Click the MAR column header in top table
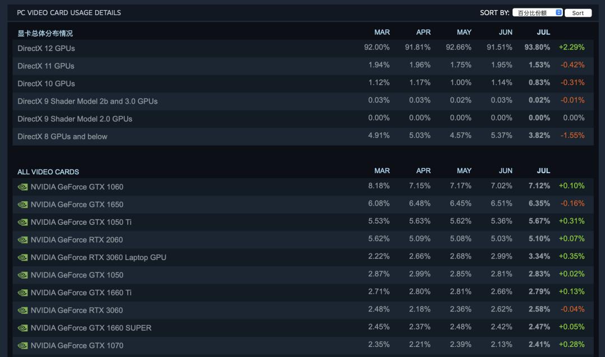Viewport: 605px width, 357px height. pyautogui.click(x=382, y=33)
